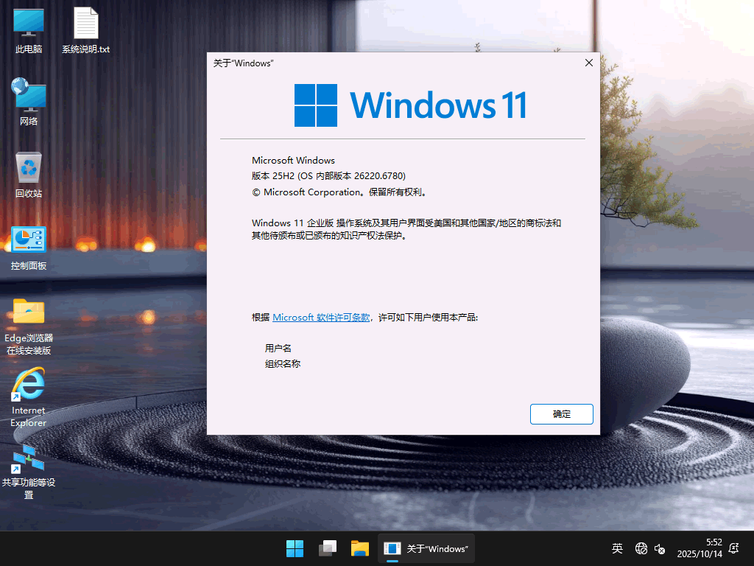Click the Microsoft Windows heading text

[293, 160]
